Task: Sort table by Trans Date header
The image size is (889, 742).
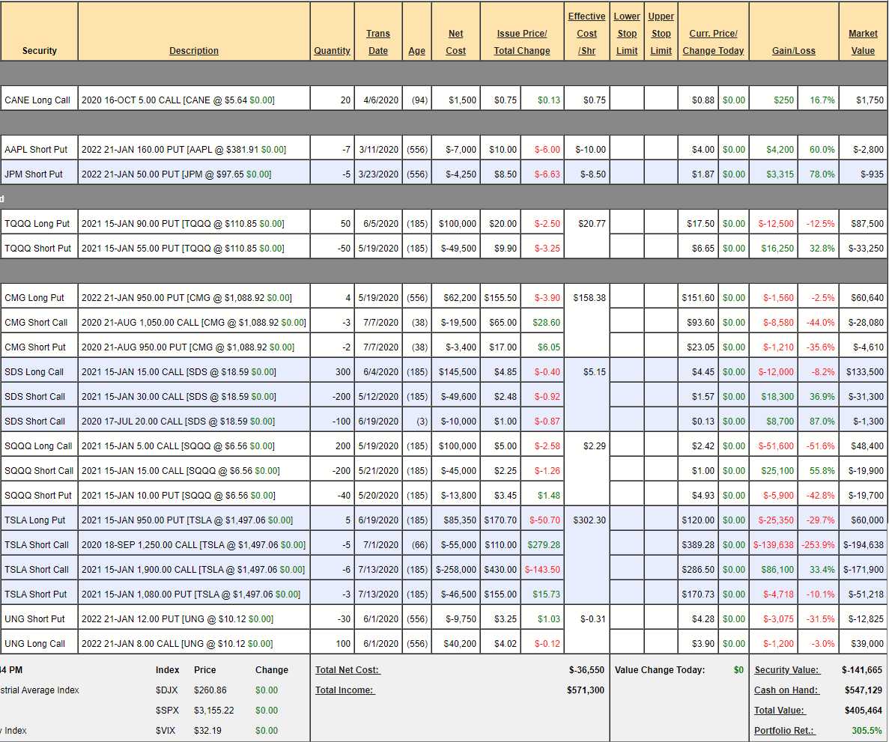Action: click(x=378, y=42)
